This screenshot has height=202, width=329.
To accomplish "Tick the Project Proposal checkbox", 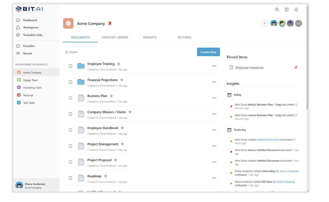I will 70,162.
